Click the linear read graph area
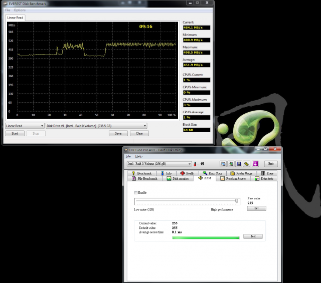Image resolution: width=321 pixels, height=283 pixels. click(x=92, y=70)
